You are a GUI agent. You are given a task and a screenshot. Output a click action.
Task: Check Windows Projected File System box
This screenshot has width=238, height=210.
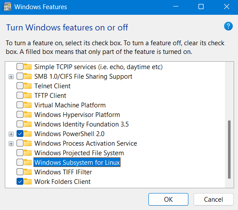20,153
